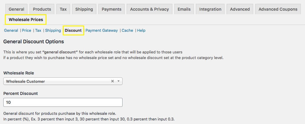This screenshot has height=124, width=305.
Task: Open the Tax settings tab
Action: pos(63,9)
